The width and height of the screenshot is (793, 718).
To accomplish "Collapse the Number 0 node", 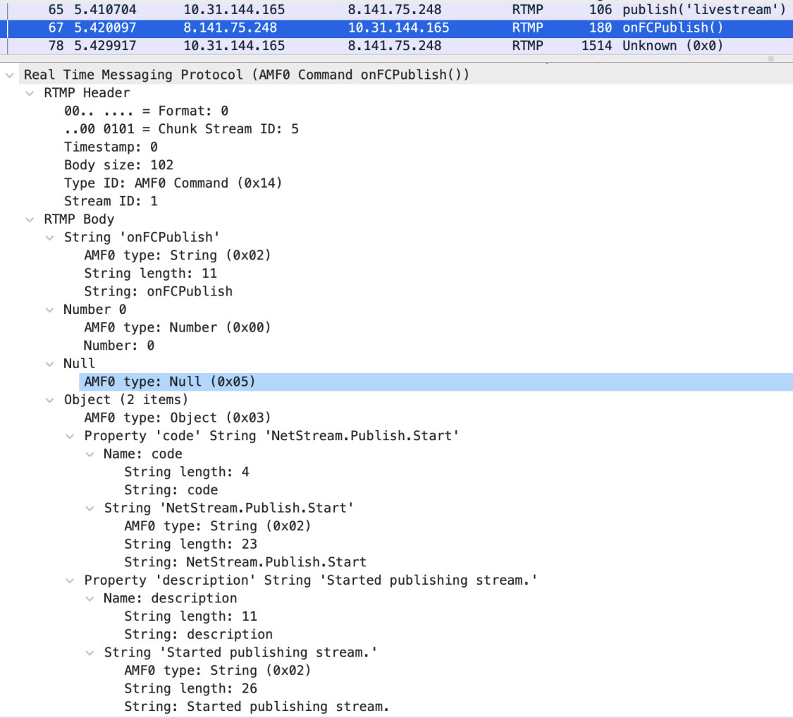I will click(49, 310).
